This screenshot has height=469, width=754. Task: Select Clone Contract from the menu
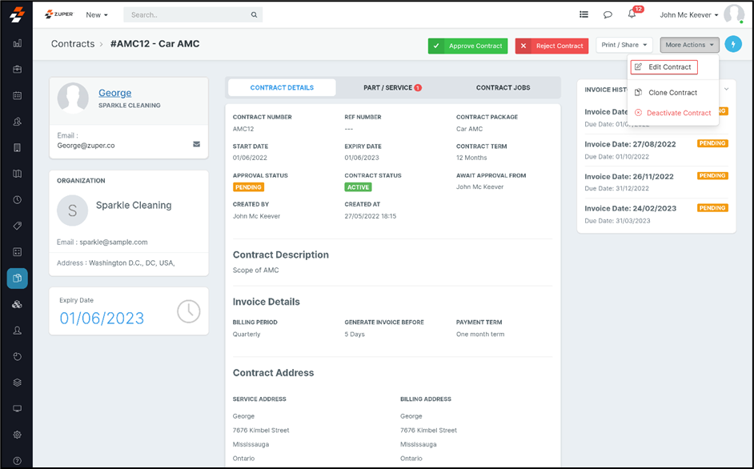[672, 93]
